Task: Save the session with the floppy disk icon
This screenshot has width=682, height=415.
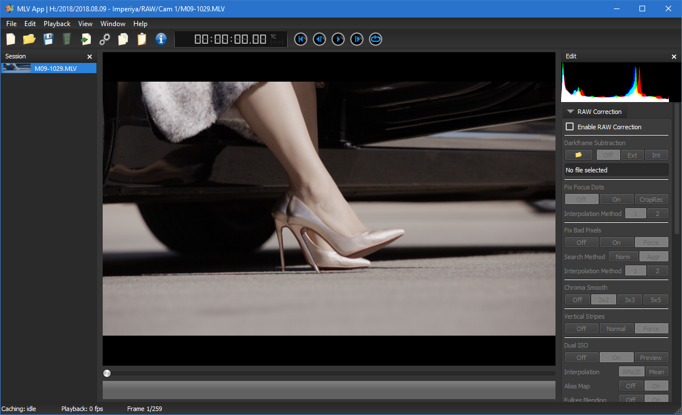Action: [48, 39]
